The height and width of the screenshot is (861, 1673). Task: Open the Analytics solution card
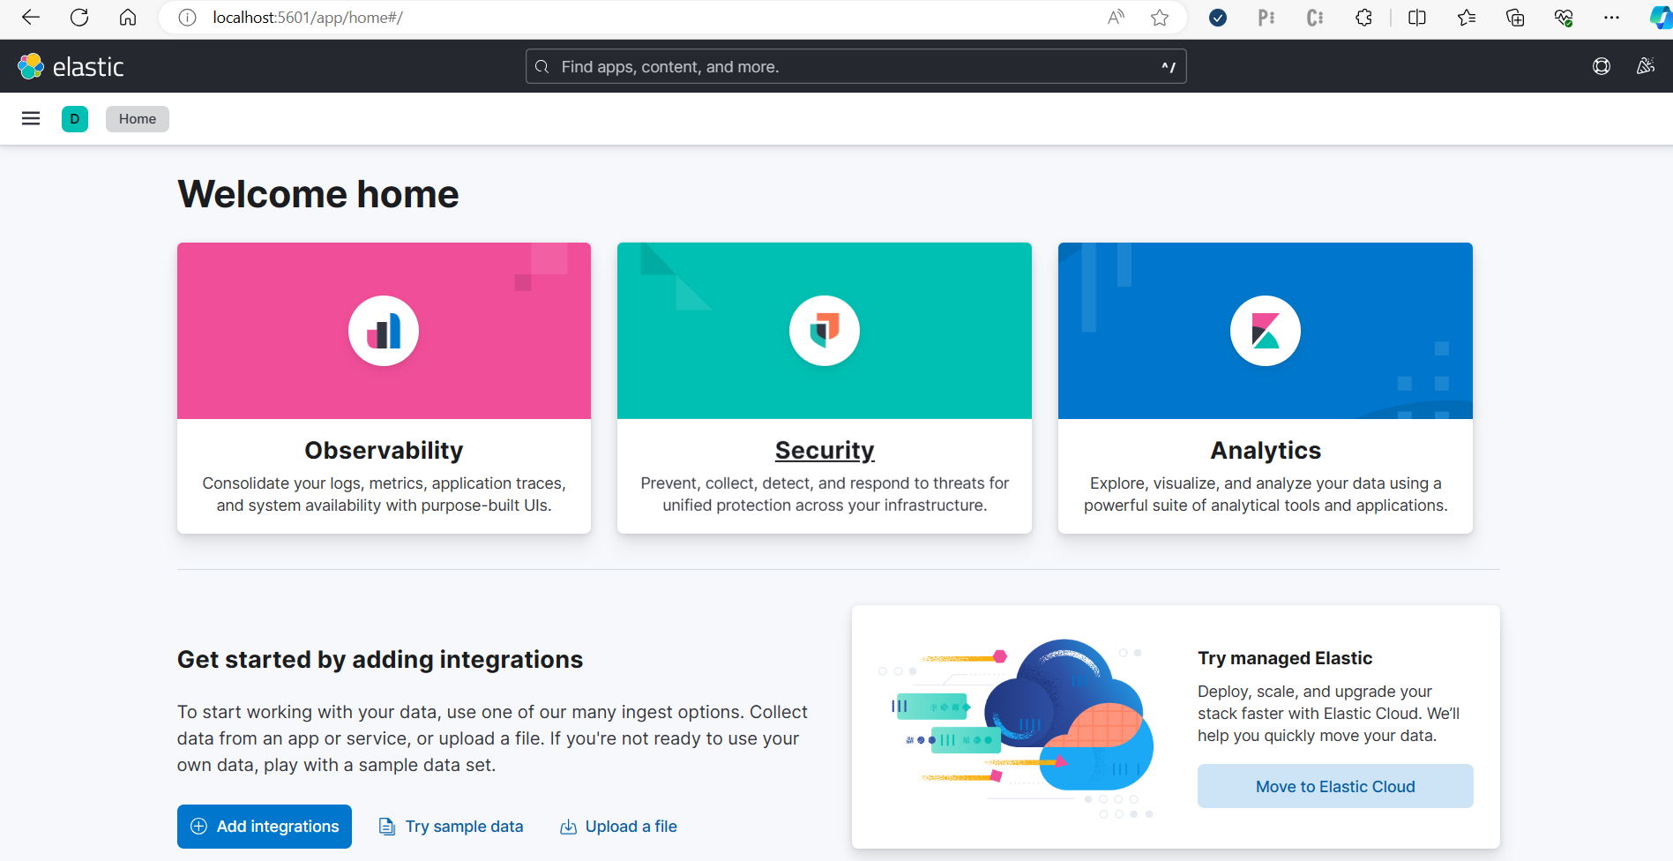coord(1266,388)
